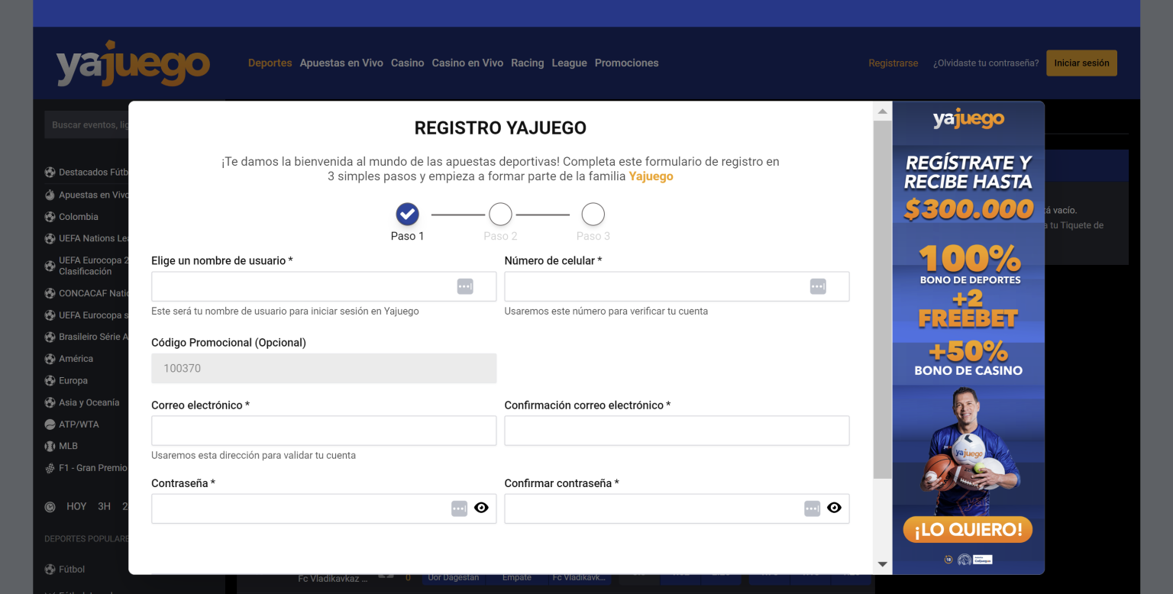Show password in Contraseña field
Image resolution: width=1173 pixels, height=594 pixels.
(481, 508)
